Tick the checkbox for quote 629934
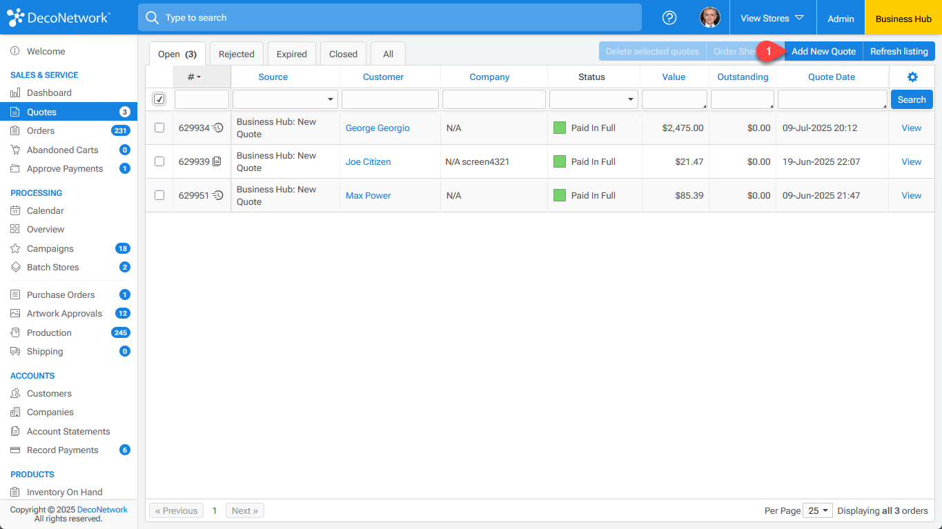The height and width of the screenshot is (529, 942). point(159,128)
